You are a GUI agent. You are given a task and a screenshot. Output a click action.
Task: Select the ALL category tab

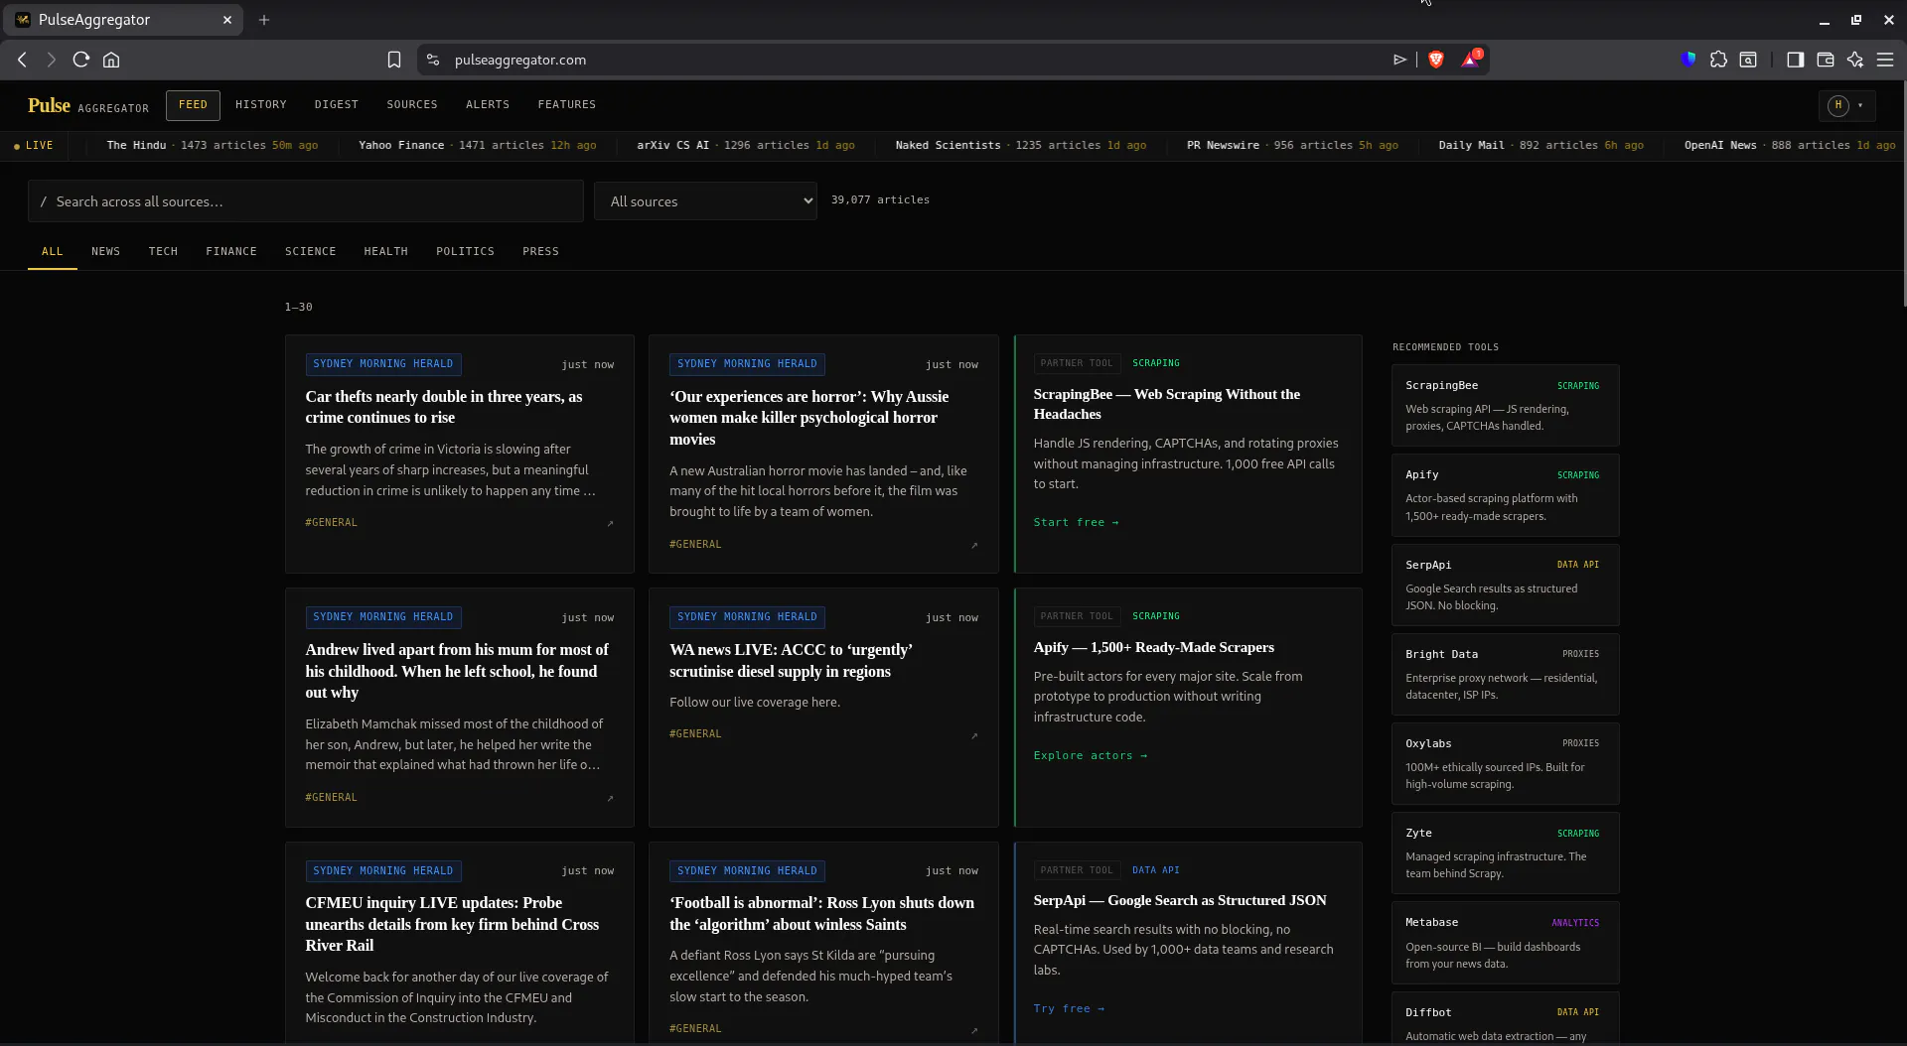click(x=53, y=251)
